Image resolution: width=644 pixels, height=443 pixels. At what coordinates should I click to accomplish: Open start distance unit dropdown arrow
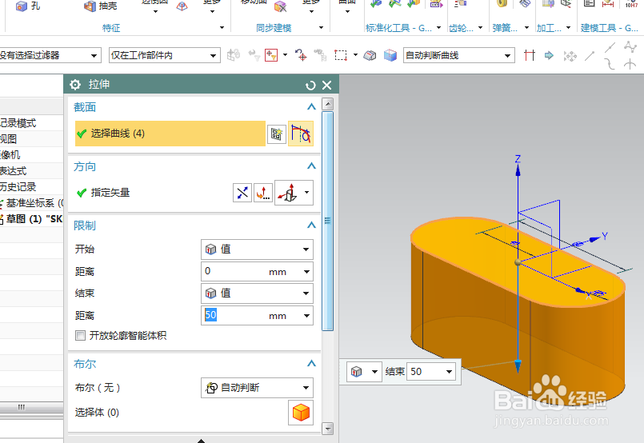(306, 272)
